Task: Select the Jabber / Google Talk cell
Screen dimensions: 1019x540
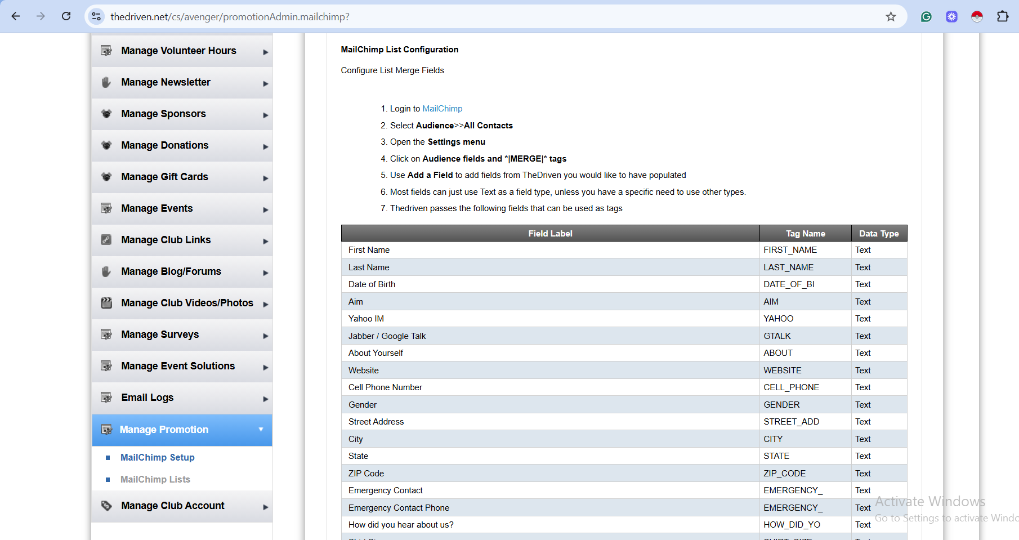Action: (x=551, y=336)
